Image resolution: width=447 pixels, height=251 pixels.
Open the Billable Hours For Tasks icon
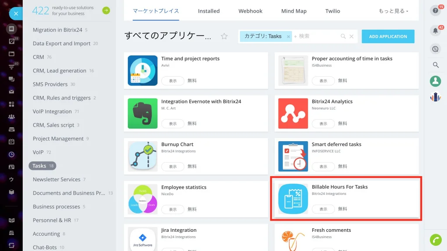[293, 199]
